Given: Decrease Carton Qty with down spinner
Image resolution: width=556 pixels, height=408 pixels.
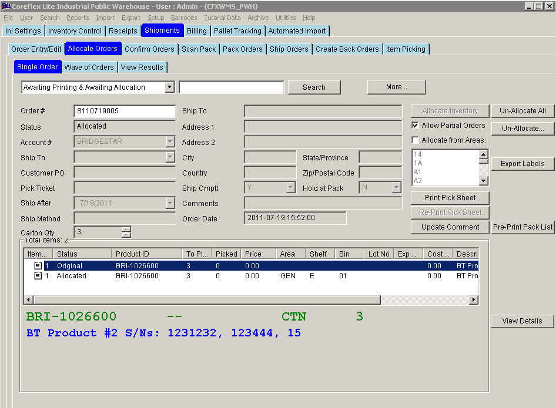Looking at the screenshot, I should (x=126, y=235).
